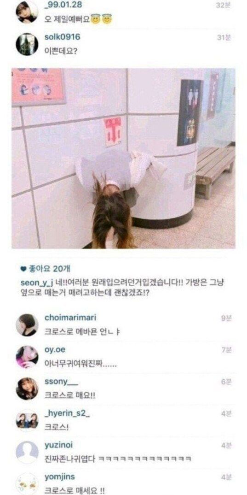Open the solk0916 username link
The height and width of the screenshot is (495, 247).
pyautogui.click(x=63, y=37)
